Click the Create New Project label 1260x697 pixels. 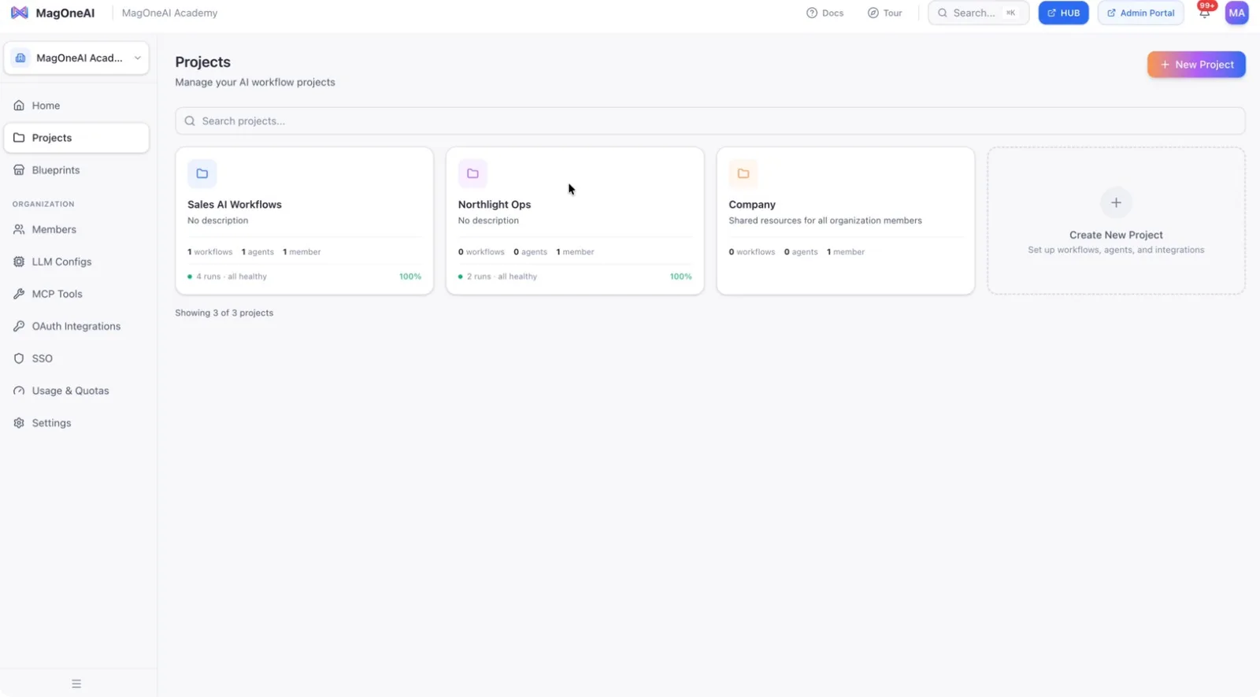[x=1116, y=235]
